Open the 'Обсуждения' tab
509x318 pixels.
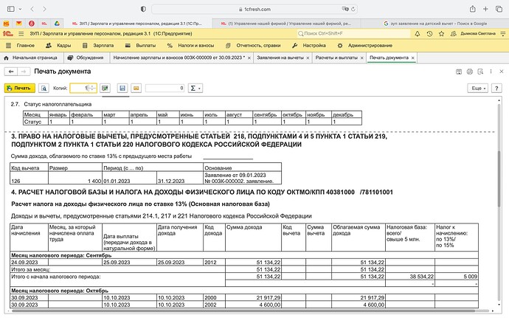point(86,58)
